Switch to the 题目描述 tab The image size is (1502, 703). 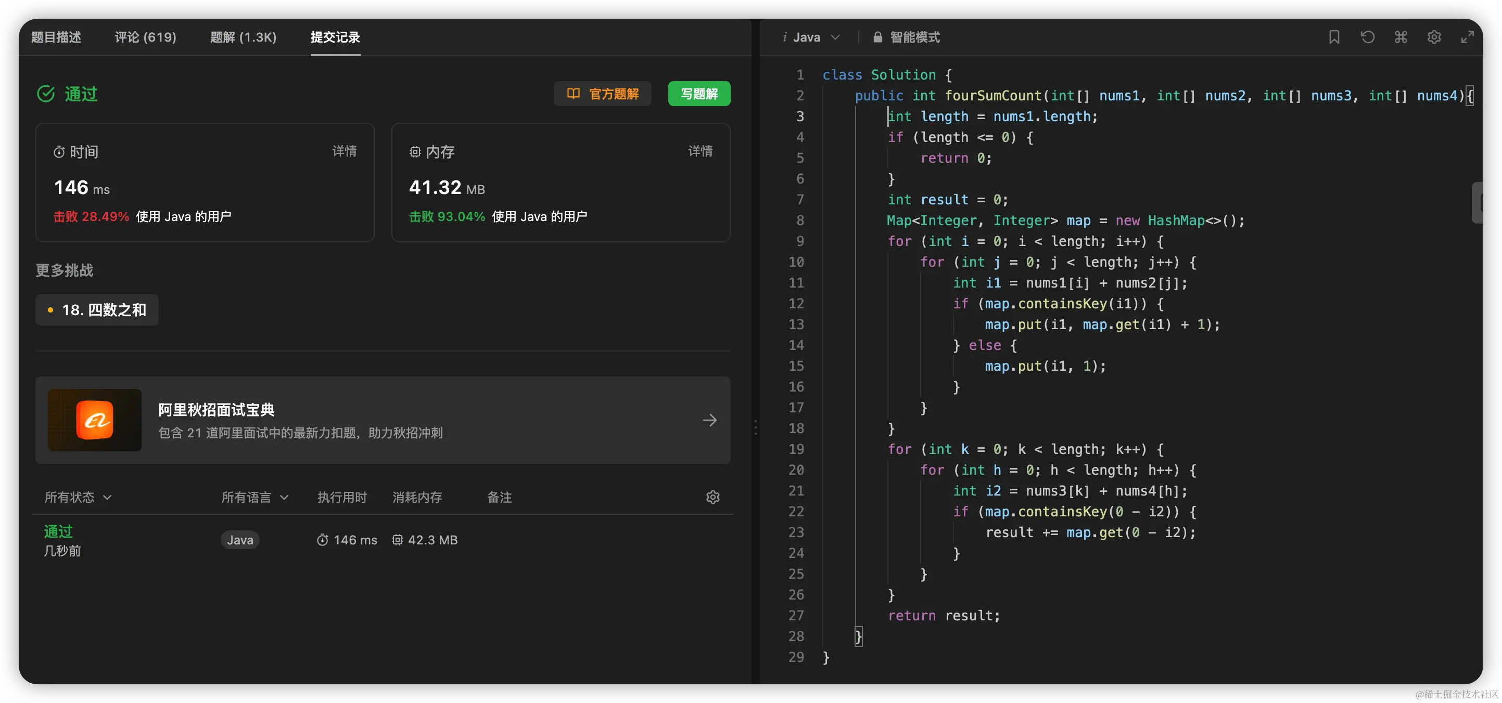tap(56, 37)
